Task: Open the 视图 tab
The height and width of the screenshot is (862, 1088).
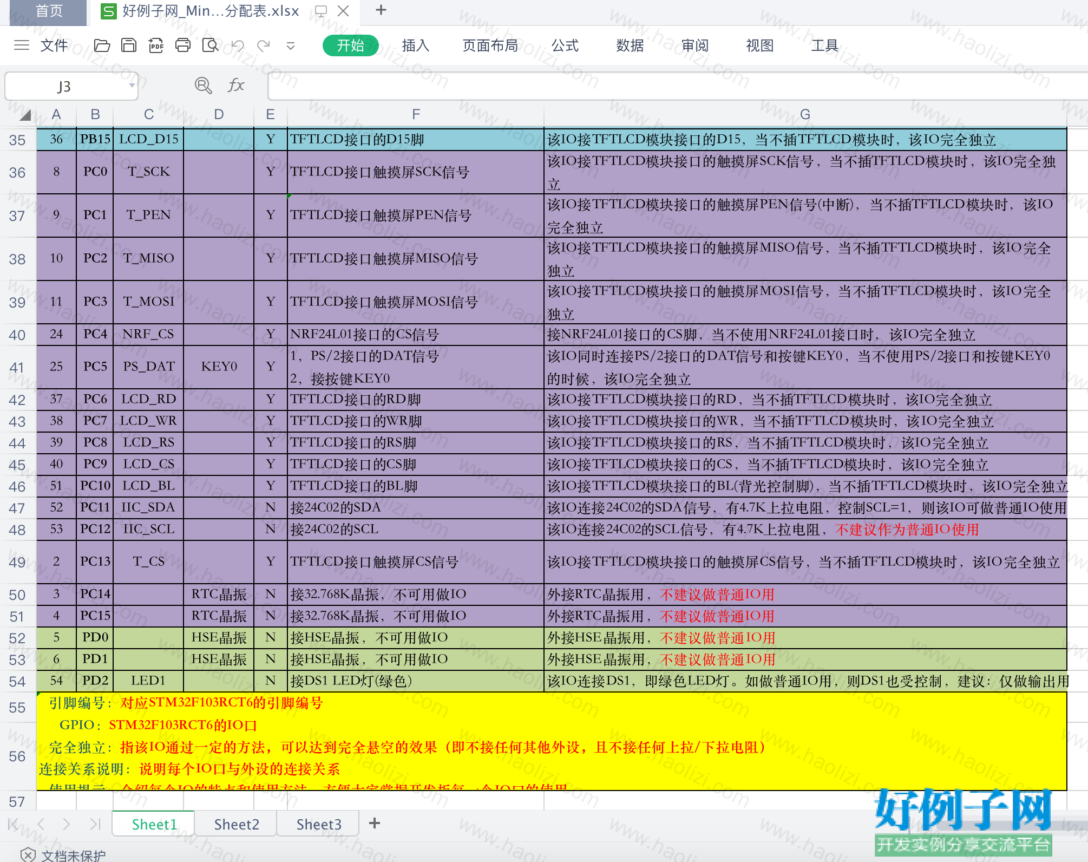Action: pyautogui.click(x=760, y=45)
